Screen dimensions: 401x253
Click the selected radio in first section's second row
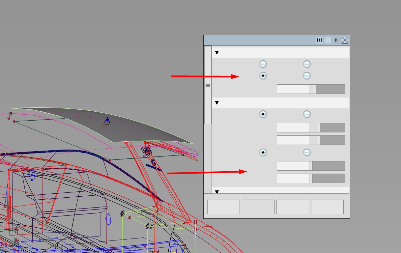263,76
